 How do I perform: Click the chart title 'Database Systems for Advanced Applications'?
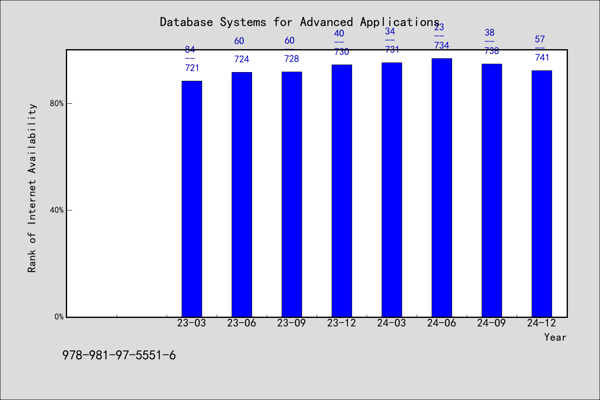[300, 22]
